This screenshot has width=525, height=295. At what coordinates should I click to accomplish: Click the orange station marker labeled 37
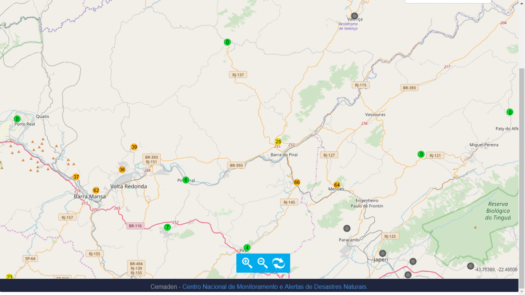76,177
